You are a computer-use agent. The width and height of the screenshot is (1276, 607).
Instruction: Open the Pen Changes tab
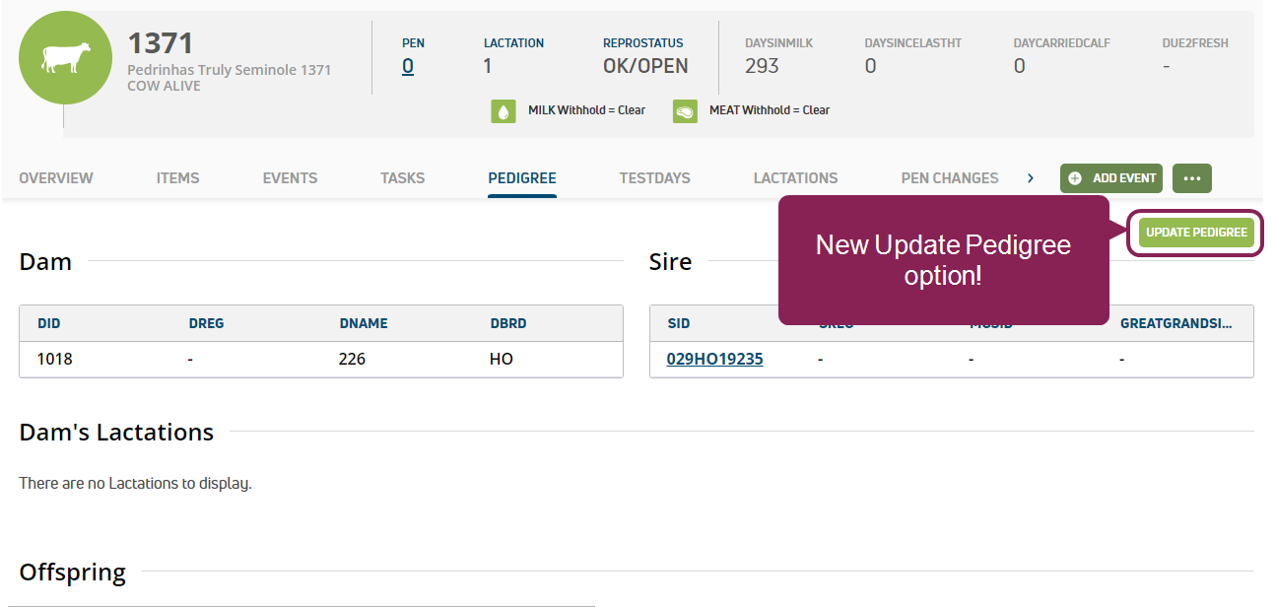click(949, 178)
